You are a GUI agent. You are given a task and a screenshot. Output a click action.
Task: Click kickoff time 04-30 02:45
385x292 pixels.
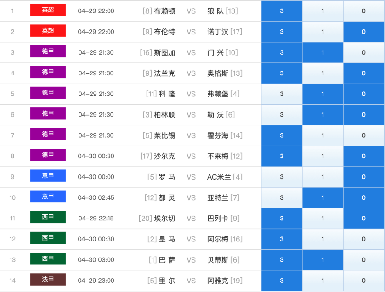point(96,197)
